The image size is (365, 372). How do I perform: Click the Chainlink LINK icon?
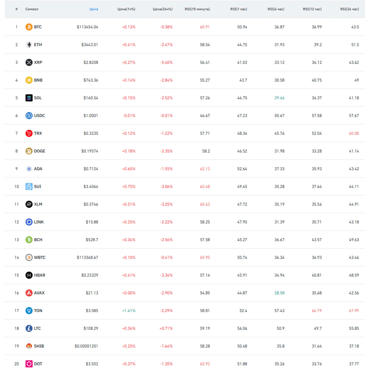[29, 222]
